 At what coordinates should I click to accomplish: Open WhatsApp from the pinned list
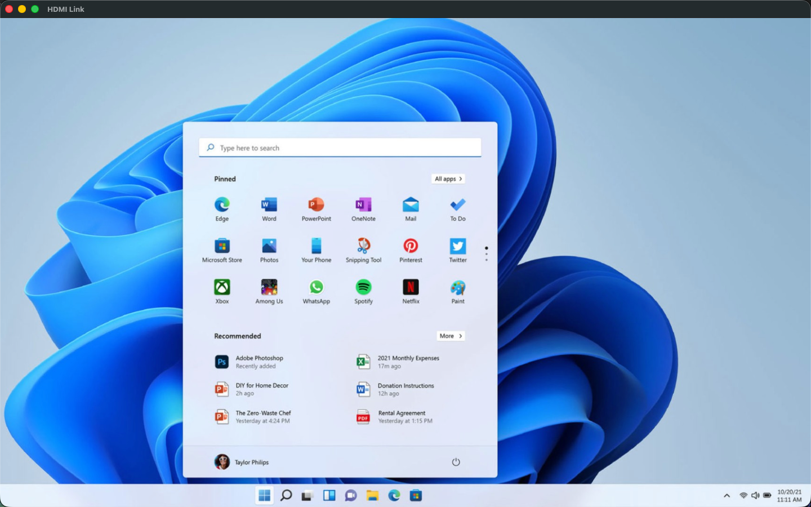(317, 292)
